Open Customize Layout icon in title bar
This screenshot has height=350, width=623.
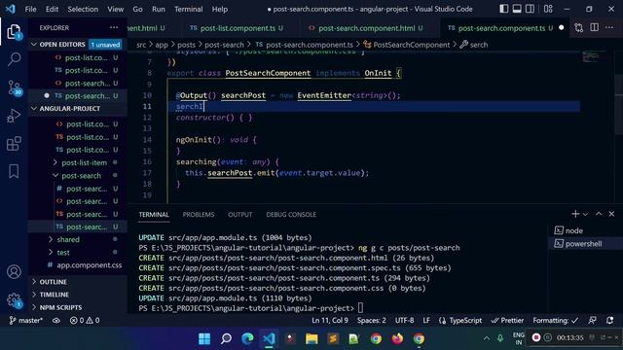click(548, 9)
